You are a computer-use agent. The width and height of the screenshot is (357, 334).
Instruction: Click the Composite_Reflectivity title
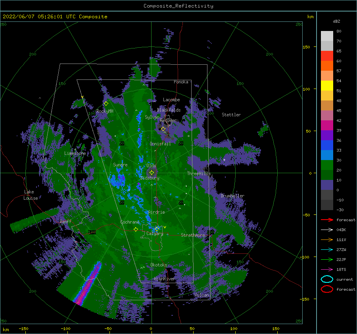178,6
